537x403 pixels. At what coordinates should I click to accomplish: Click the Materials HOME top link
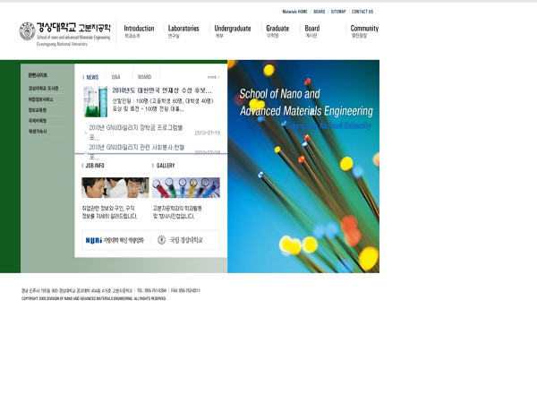coord(294,12)
